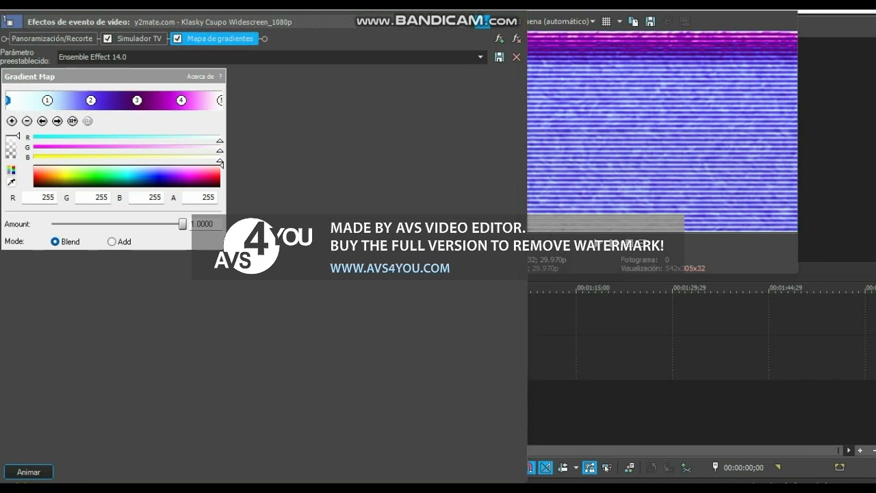Image resolution: width=876 pixels, height=493 pixels.
Task: Click the add-track icon with green plus
Action: point(686,468)
